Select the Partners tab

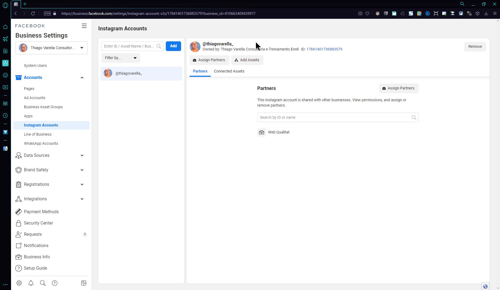point(200,71)
